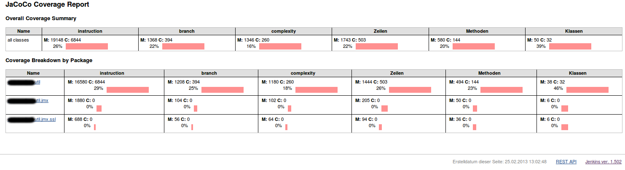Click the Zeilen header in the overall summary table
Image resolution: width=625 pixels, height=170 pixels.
point(380,31)
